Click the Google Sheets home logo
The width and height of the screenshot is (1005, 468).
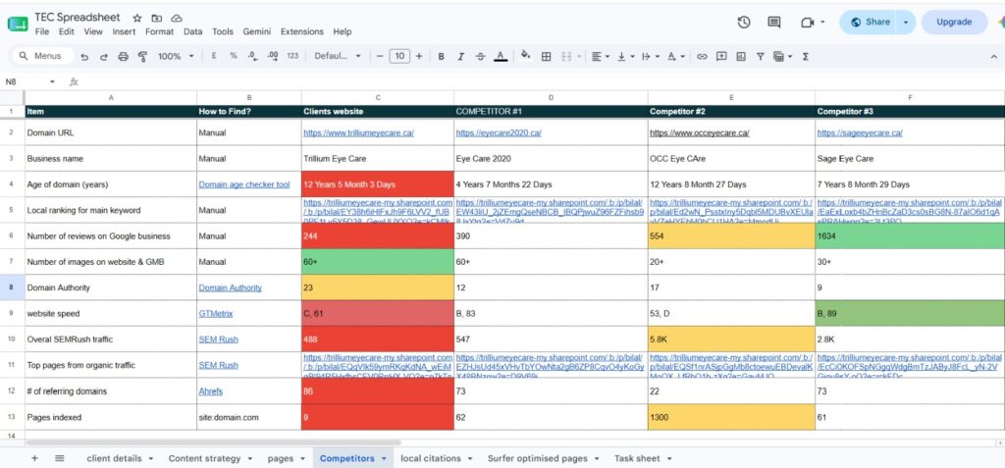point(18,25)
